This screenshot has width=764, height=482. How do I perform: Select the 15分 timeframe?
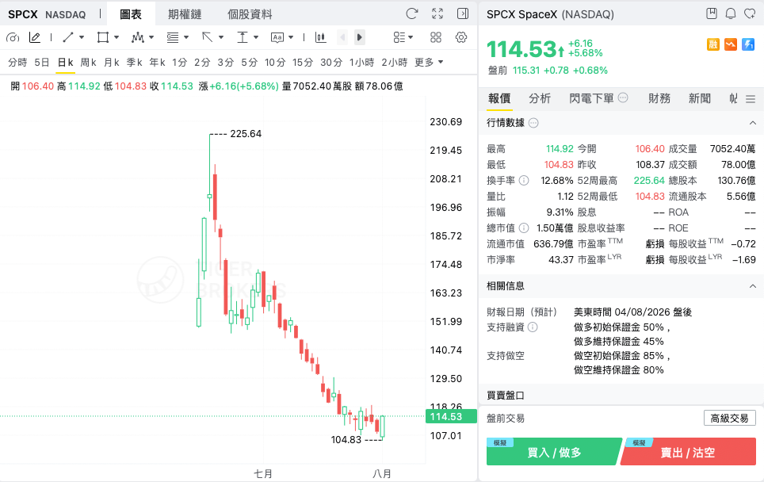click(303, 63)
